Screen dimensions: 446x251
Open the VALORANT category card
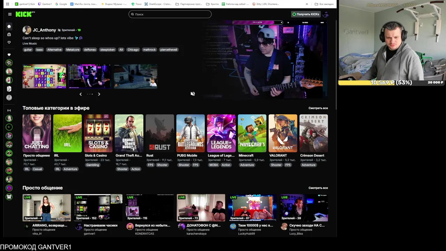click(283, 133)
